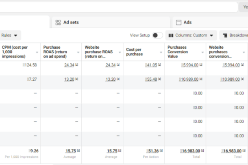Screen dimensions: 248x165
Task: Click attribution icon beside 24.34 Purchase ROAS
Action: click(77, 65)
